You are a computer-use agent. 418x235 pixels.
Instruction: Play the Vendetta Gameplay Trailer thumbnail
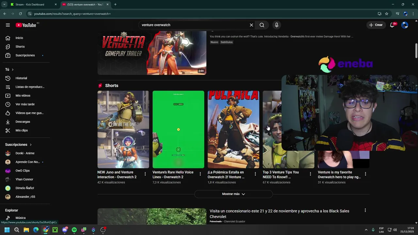click(152, 53)
